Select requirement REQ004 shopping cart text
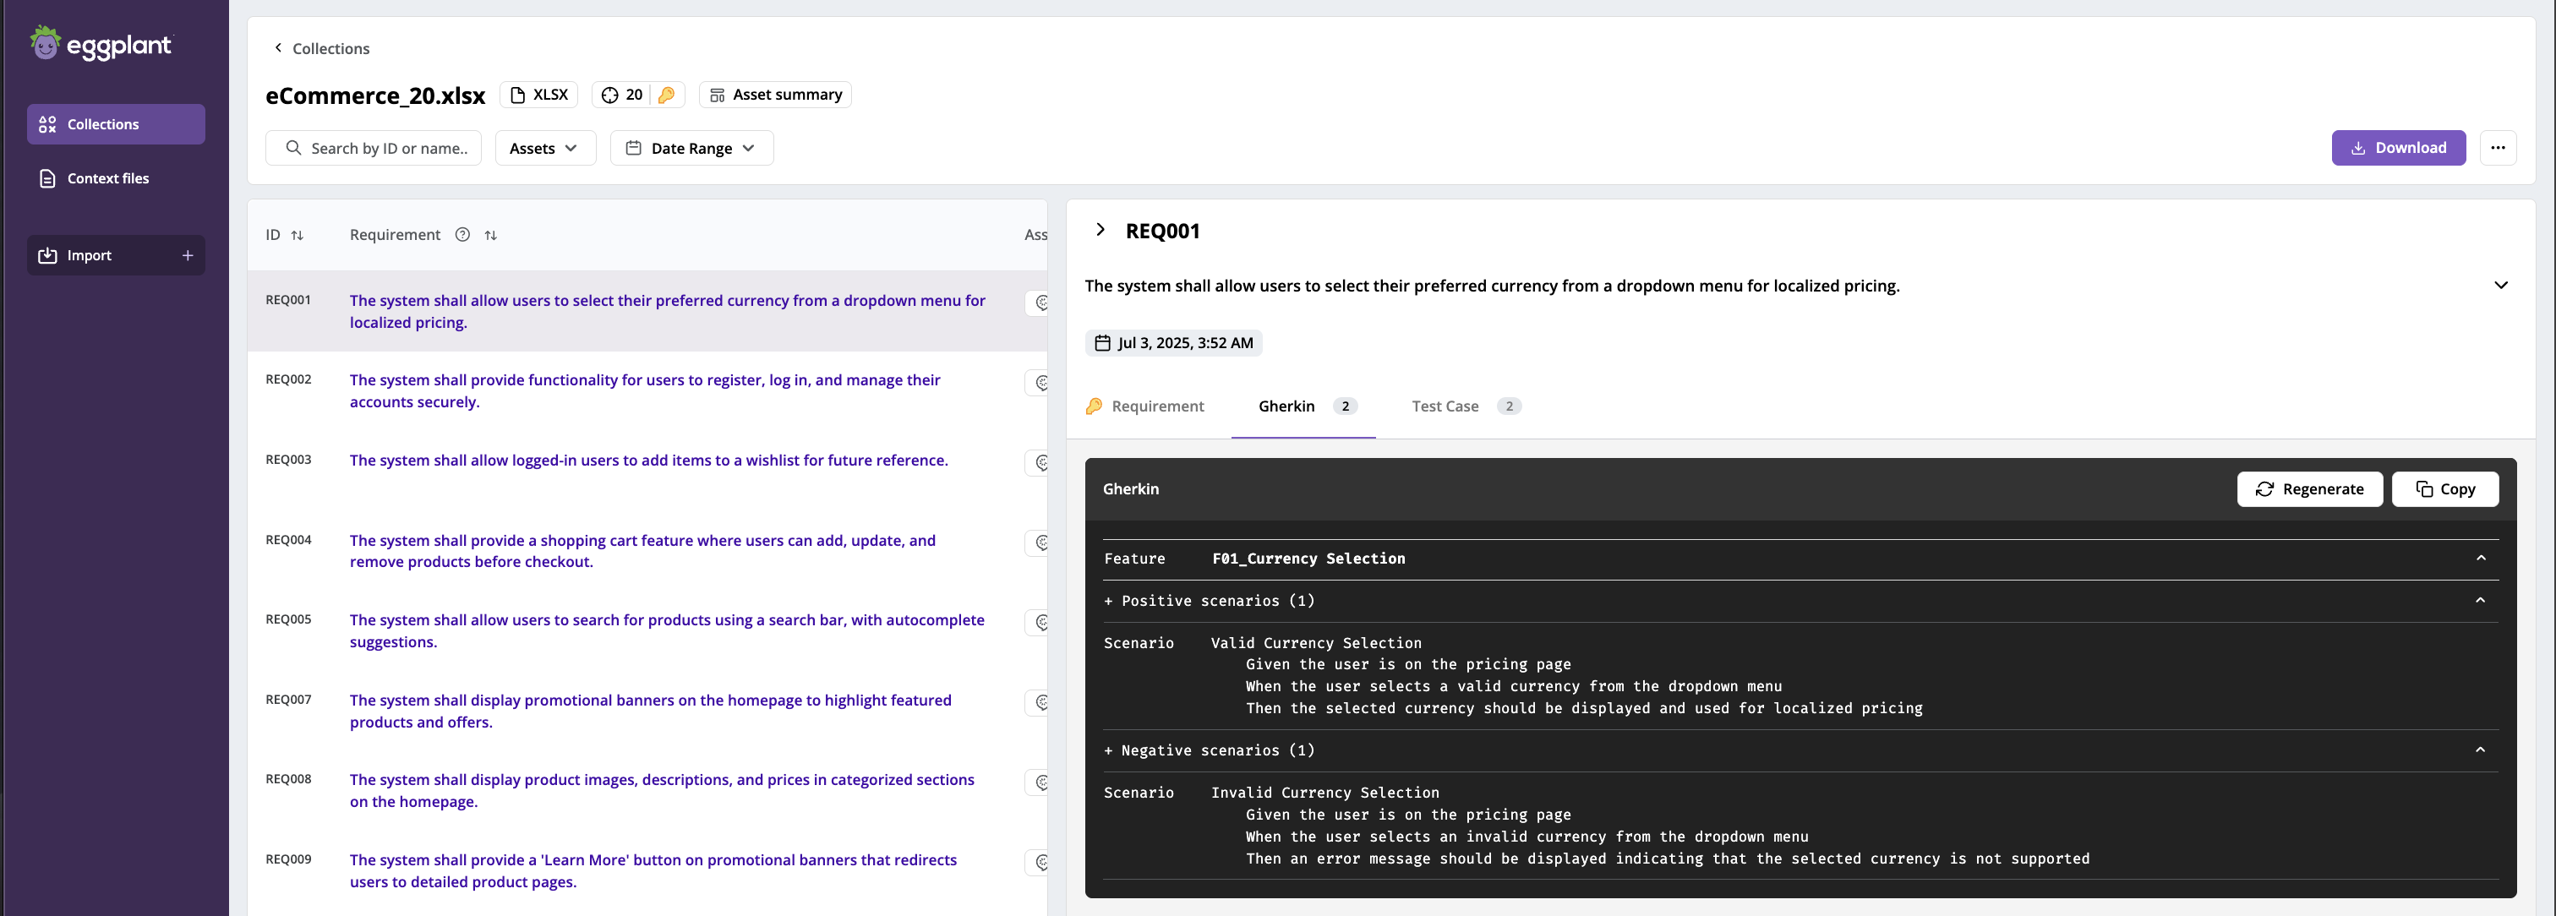The height and width of the screenshot is (916, 2556). click(643, 551)
